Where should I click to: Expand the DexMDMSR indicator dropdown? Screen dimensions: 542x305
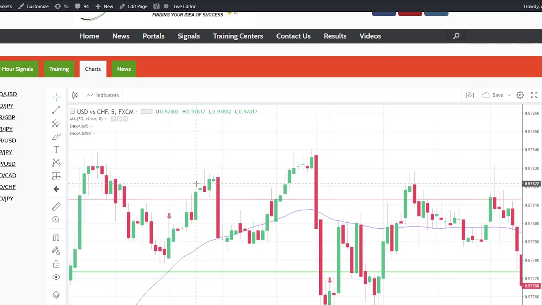[94, 133]
